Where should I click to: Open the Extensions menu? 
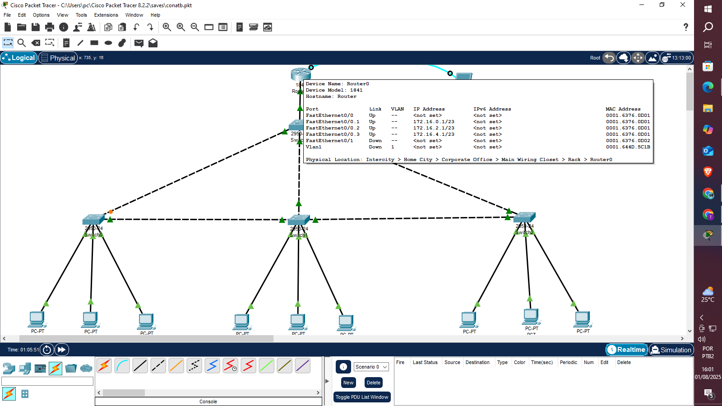click(x=106, y=15)
